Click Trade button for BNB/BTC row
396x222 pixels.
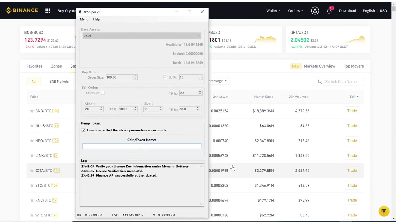click(352, 111)
